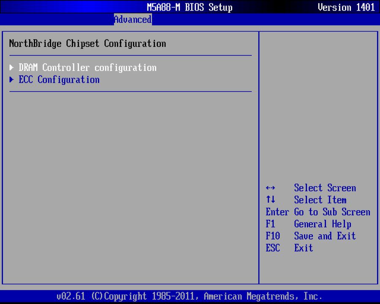Click the American Megatrends copyright footer
The image size is (380, 304).
point(189,296)
